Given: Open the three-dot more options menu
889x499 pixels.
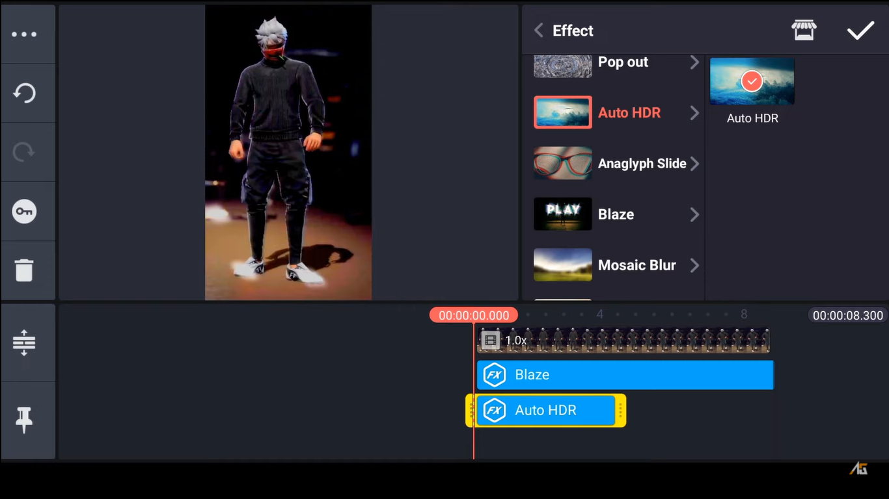Looking at the screenshot, I should click(x=24, y=34).
